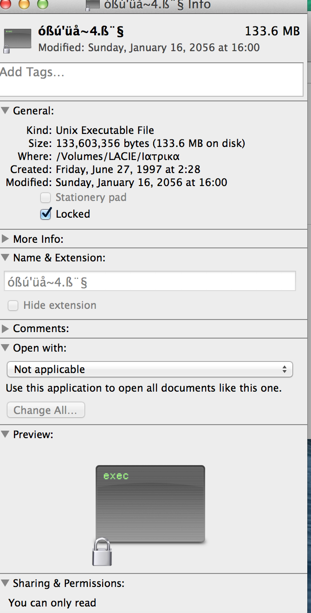The height and width of the screenshot is (613, 311).
Task: Collapse the General section
Action: pyautogui.click(x=5, y=110)
